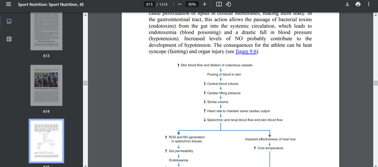Rotate the page counterclockwise
The image size is (378, 167).
pyautogui.click(x=228, y=4)
